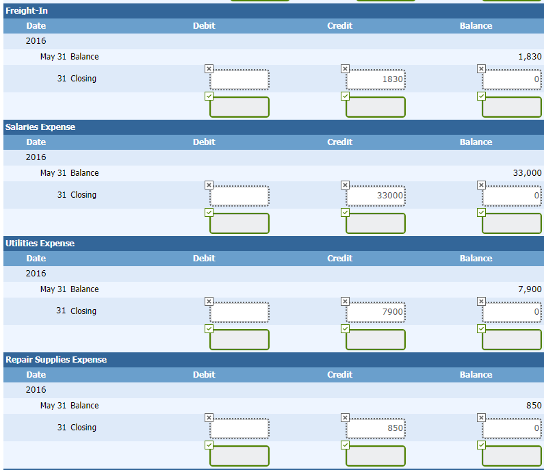This screenshot has height=470, width=544.
Task: Click the Salaries Expense credit field showing 33000
Action: [x=376, y=196]
